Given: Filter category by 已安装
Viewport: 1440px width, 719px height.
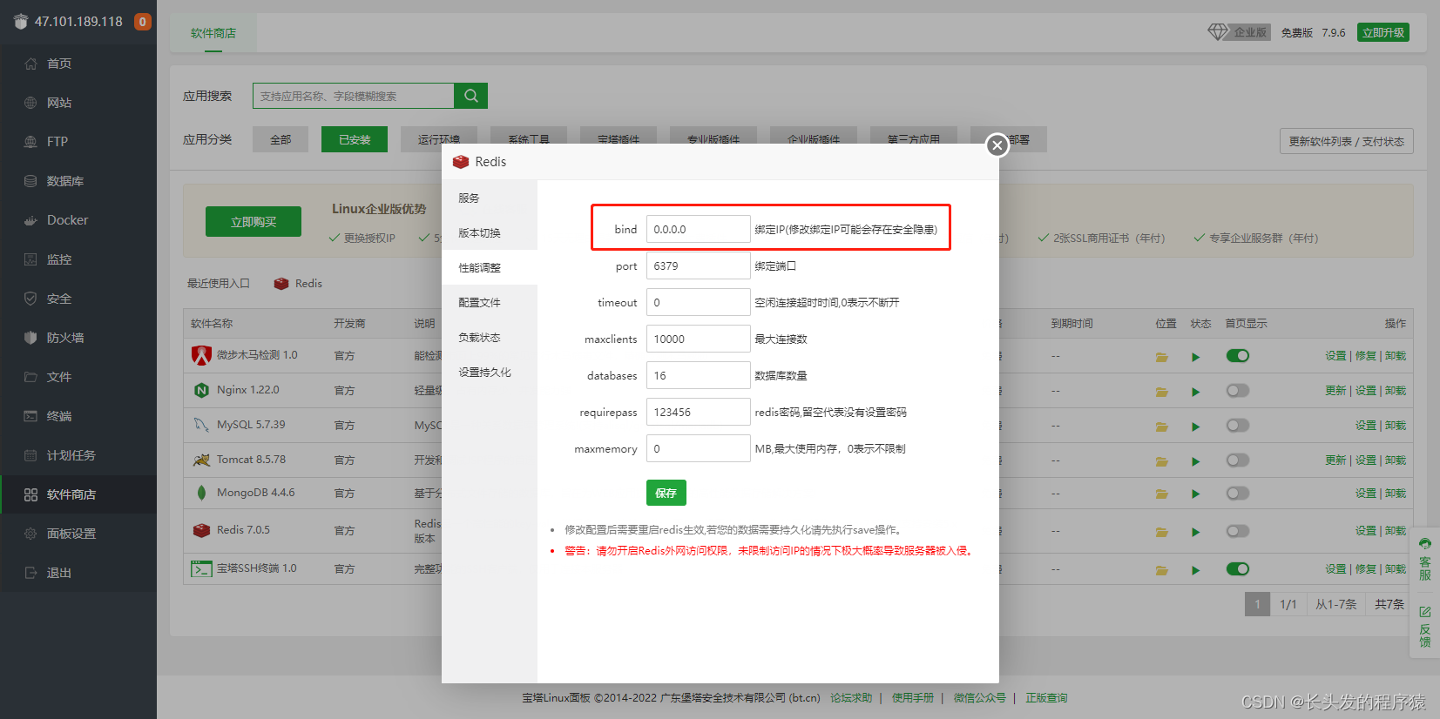Looking at the screenshot, I should coord(355,139).
